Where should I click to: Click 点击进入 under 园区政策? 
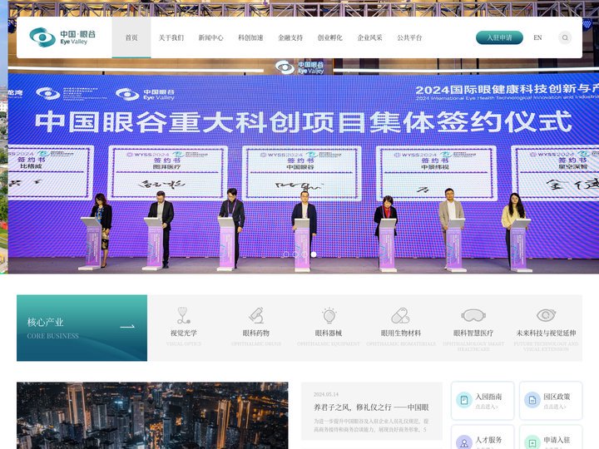pos(554,407)
